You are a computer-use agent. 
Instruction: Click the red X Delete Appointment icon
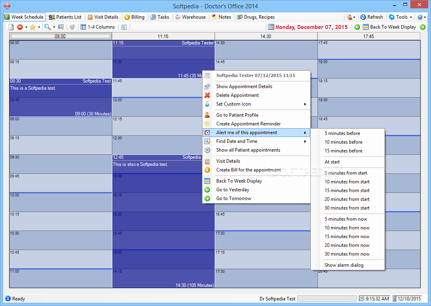207,95
